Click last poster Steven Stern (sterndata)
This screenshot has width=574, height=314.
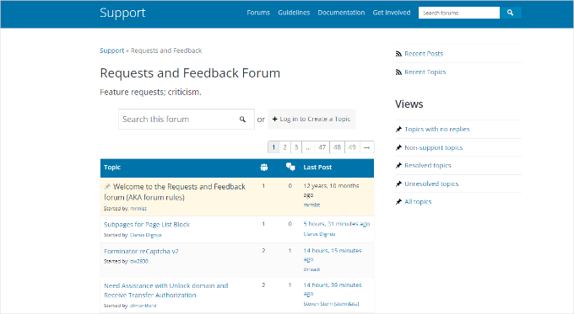(331, 304)
